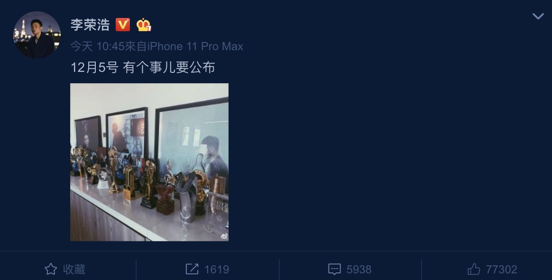Toggle the star favorite icon
Screen dimensions: 552x280
click(x=51, y=270)
